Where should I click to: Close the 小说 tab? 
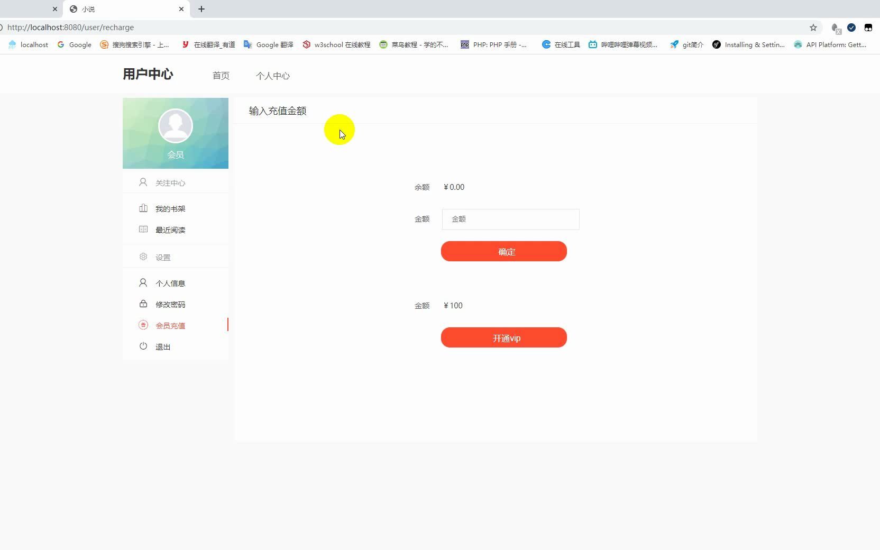(x=181, y=9)
